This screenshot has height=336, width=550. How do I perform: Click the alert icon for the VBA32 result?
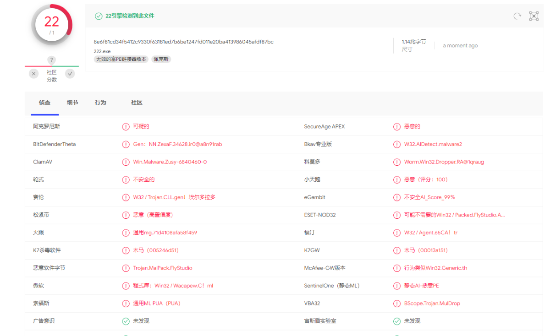(397, 303)
